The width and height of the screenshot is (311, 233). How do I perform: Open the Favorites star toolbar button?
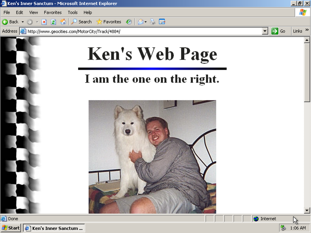point(109,22)
